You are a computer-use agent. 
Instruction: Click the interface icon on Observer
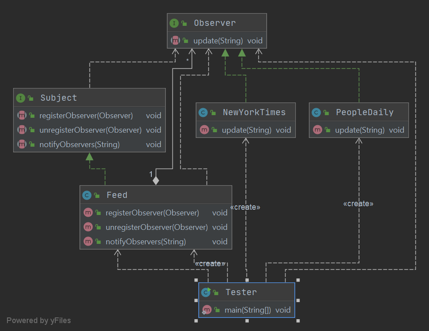(x=174, y=22)
